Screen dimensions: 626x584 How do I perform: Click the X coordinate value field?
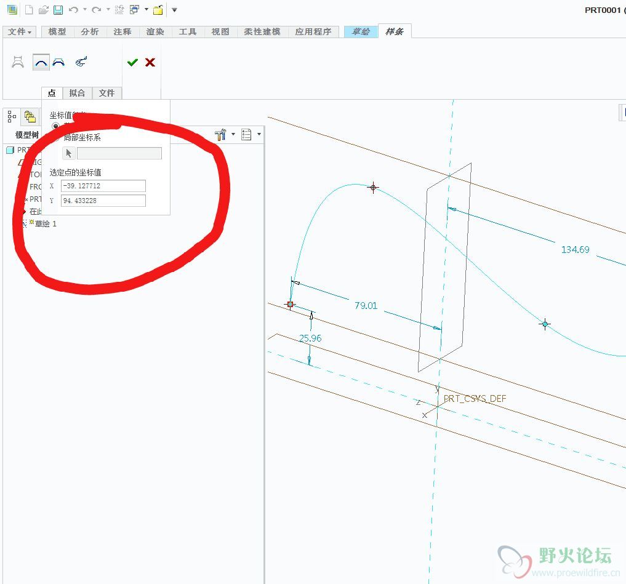coord(103,186)
